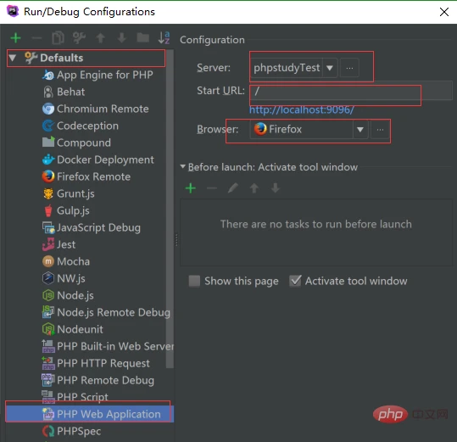Open the Browser Firefox dropdown
This screenshot has width=457, height=442.
[360, 130]
